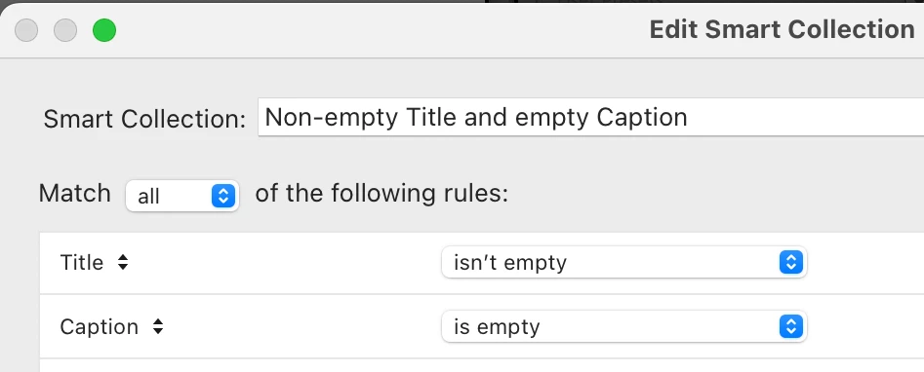This screenshot has width=924, height=372.
Task: Click the "of the following rules:" text
Action: (382, 193)
